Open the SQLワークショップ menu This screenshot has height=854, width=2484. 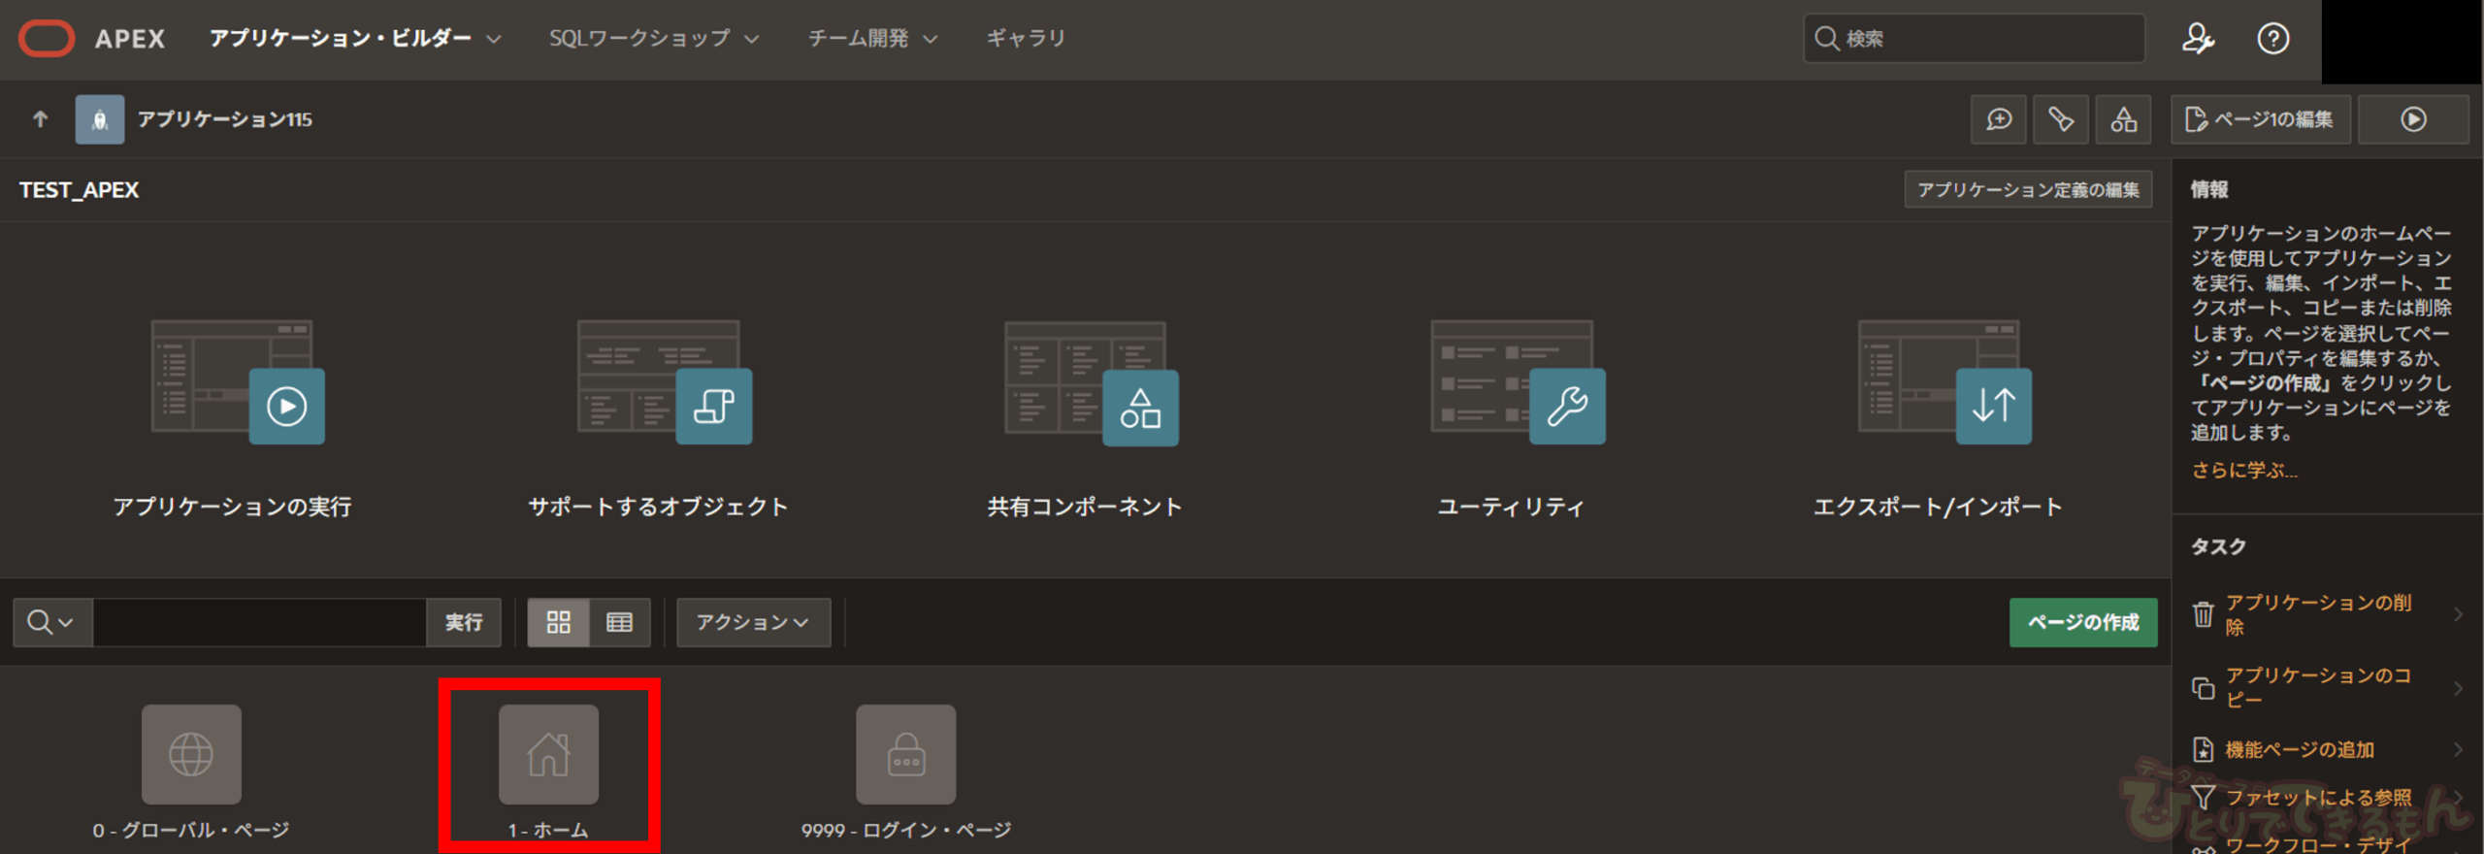click(x=653, y=39)
